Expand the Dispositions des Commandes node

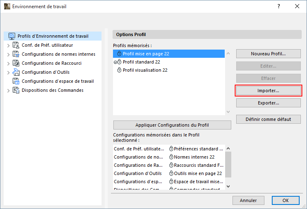tap(8, 90)
